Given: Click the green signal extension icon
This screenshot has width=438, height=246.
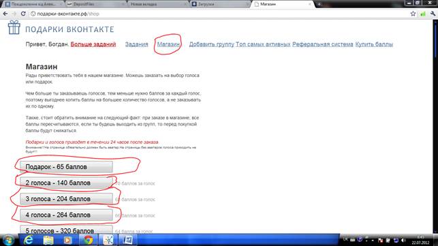Looking at the screenshot, I should 423,14.
